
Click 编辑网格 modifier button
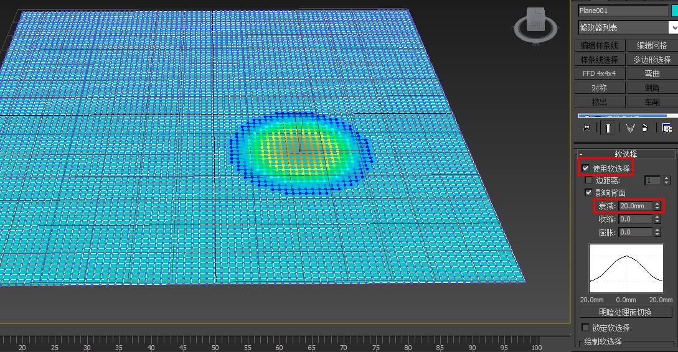point(652,45)
